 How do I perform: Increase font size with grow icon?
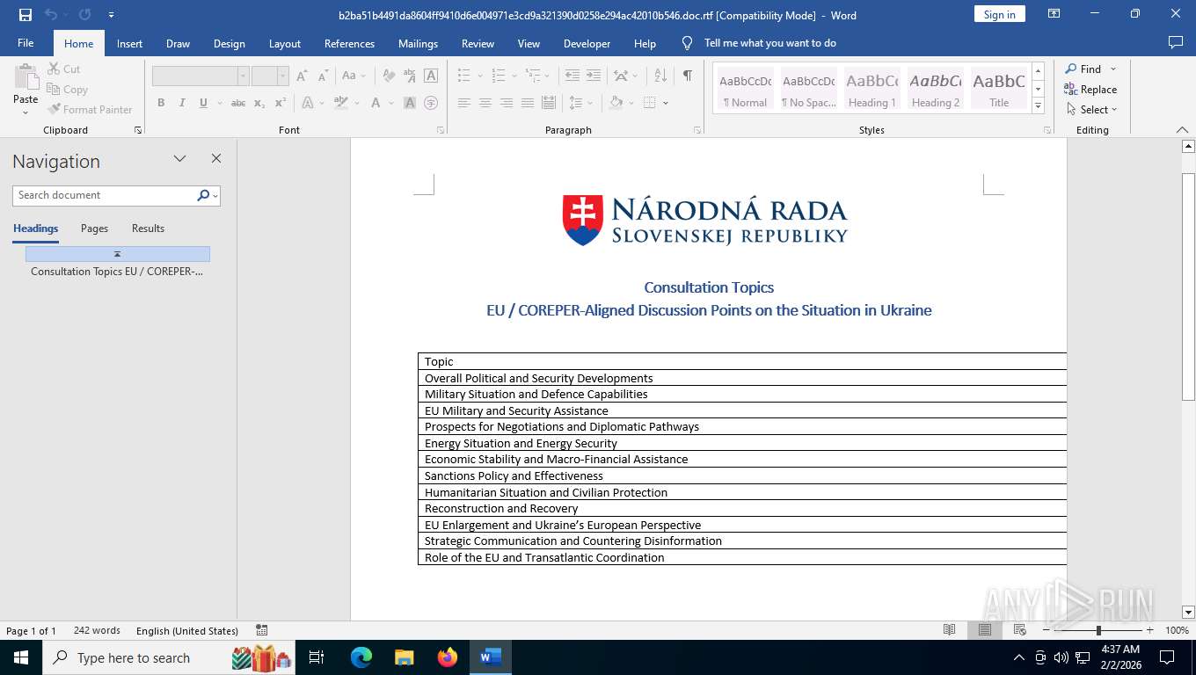pyautogui.click(x=302, y=76)
